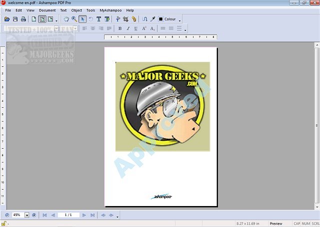Align text left

point(84,28)
